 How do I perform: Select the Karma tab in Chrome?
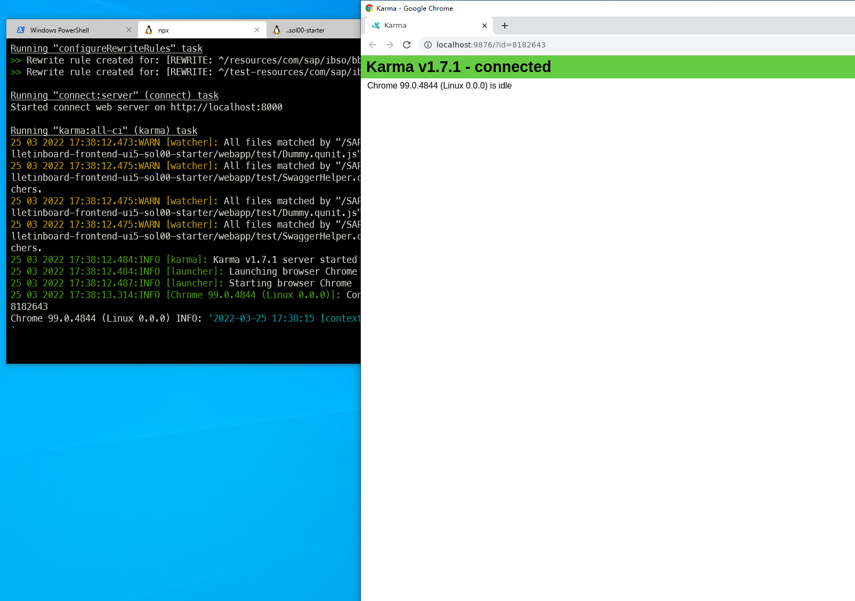429,25
